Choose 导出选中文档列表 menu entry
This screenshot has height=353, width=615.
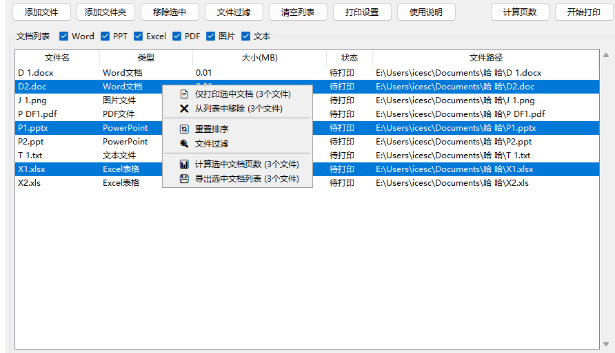pos(238,178)
